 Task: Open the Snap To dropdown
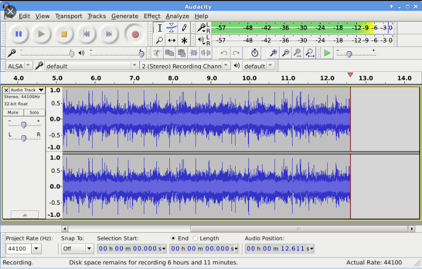coord(77,249)
